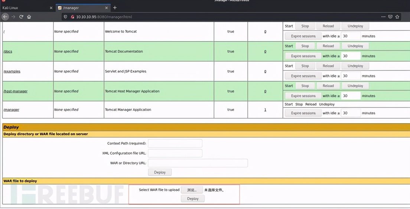
Task: Click the shield tracking protection icon
Action: tap(65, 17)
